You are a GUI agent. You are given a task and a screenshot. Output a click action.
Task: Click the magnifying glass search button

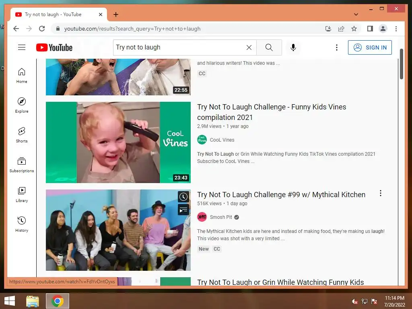pyautogui.click(x=269, y=47)
